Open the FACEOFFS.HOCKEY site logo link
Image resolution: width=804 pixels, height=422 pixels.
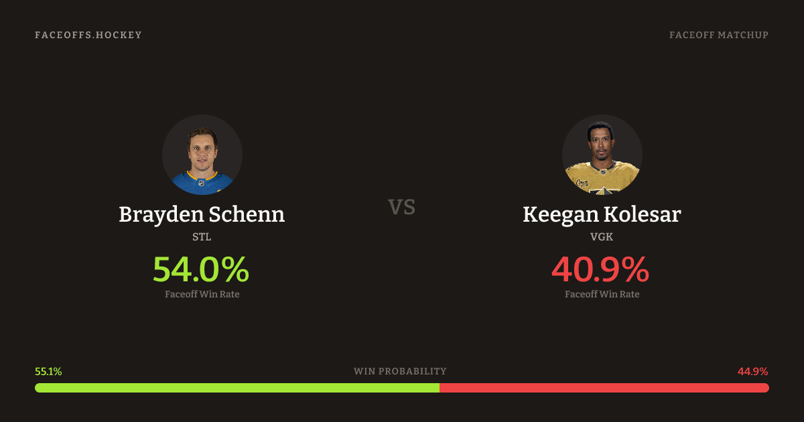pyautogui.click(x=88, y=35)
